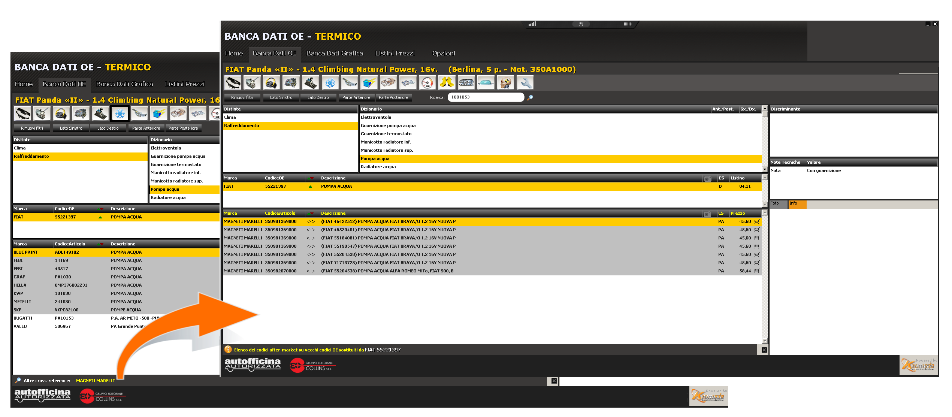Open Banca Dati Grafica tab in front window
This screenshot has height=417, width=952.
[x=335, y=53]
